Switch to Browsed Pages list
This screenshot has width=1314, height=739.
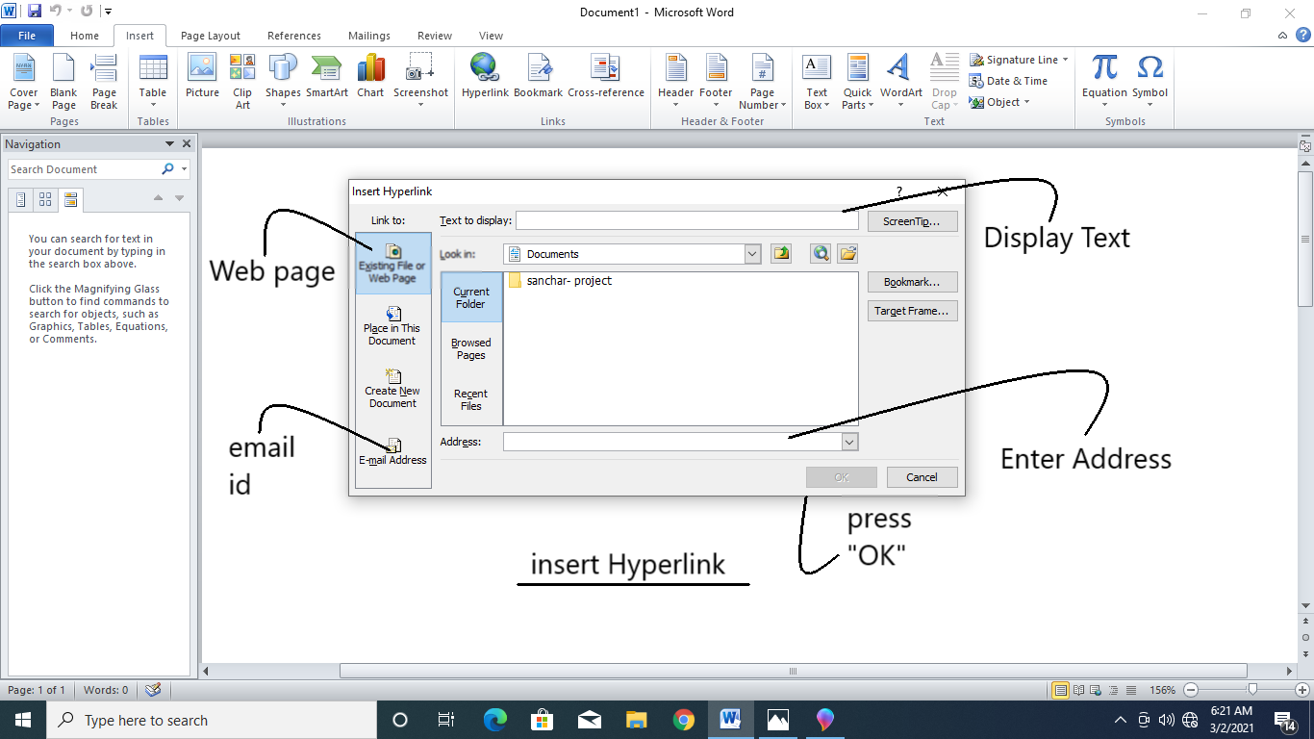471,348
